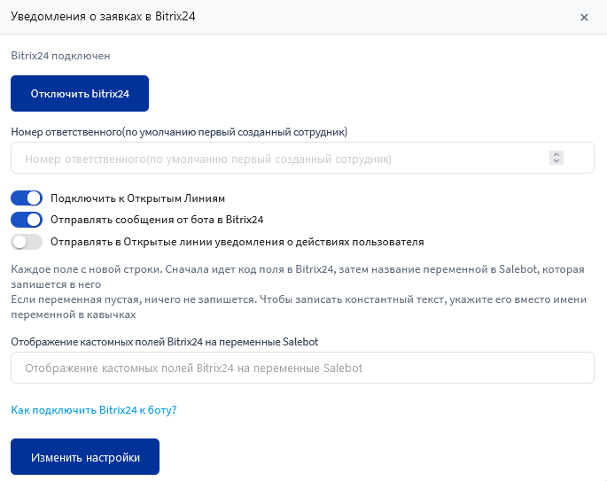
Task: Click the number stepper arrows in the responsible field
Action: 556,158
